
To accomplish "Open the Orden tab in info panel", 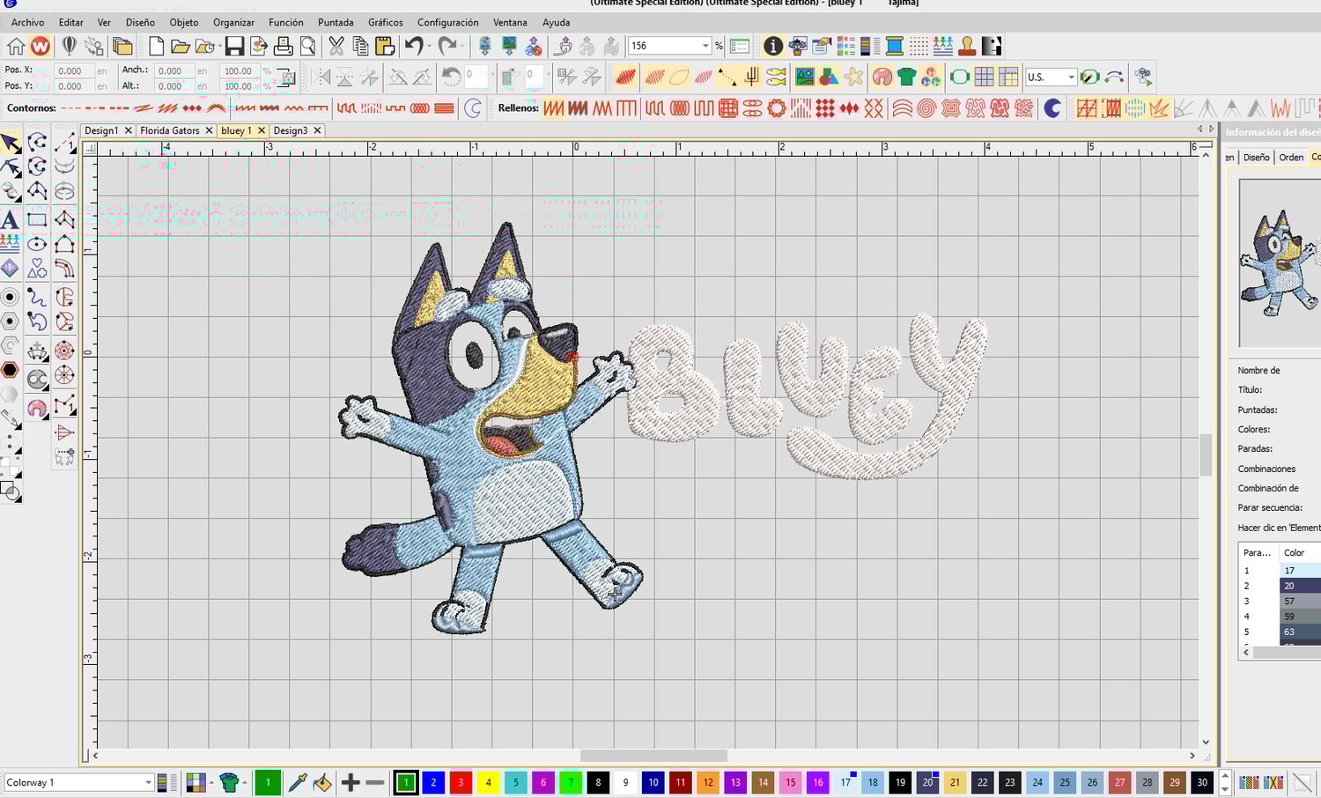I will 1291,157.
